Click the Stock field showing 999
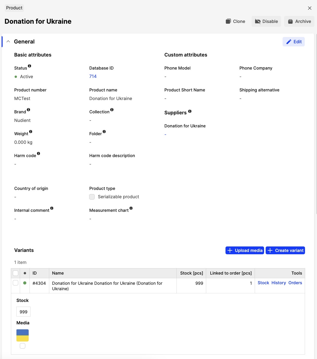The height and width of the screenshot is (359, 317). [x=23, y=312]
